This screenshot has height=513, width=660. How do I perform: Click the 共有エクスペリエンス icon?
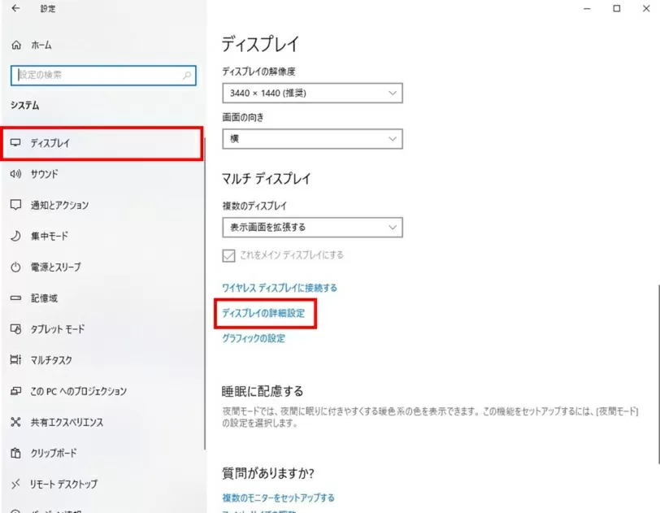pos(15,422)
